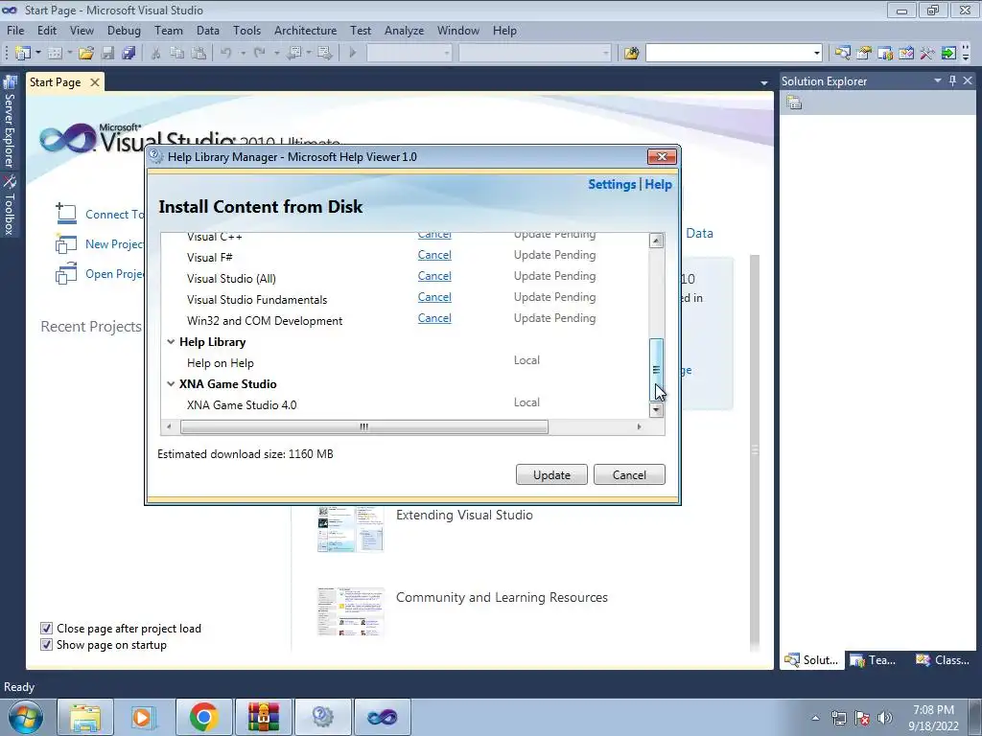Open Server Explorer side tab
This screenshot has height=736, width=982.
(x=9, y=124)
